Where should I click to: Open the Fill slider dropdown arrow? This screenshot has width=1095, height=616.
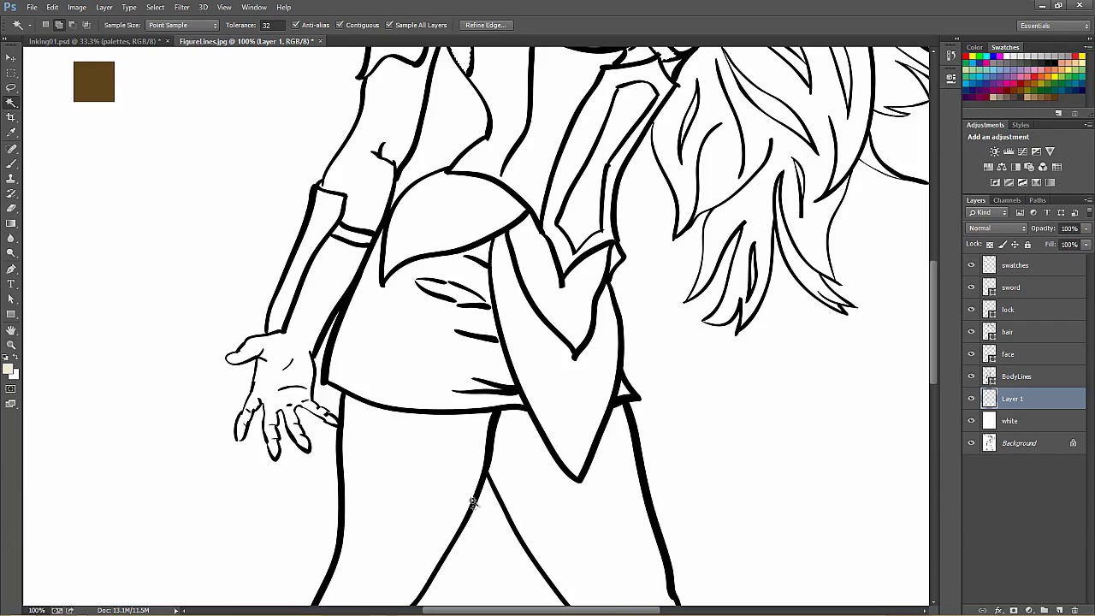tap(1086, 245)
